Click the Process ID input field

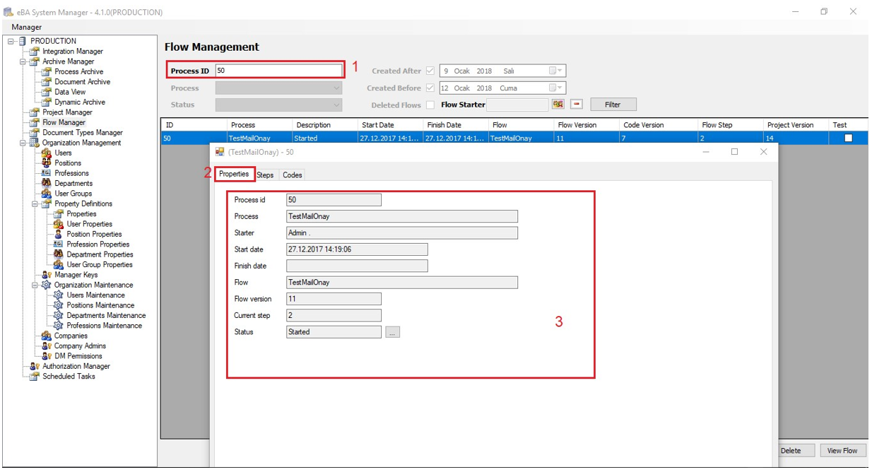pyautogui.click(x=278, y=71)
